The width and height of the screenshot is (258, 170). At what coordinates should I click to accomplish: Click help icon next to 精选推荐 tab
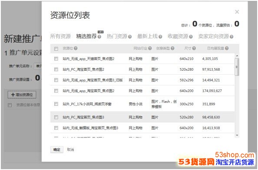tap(99, 37)
